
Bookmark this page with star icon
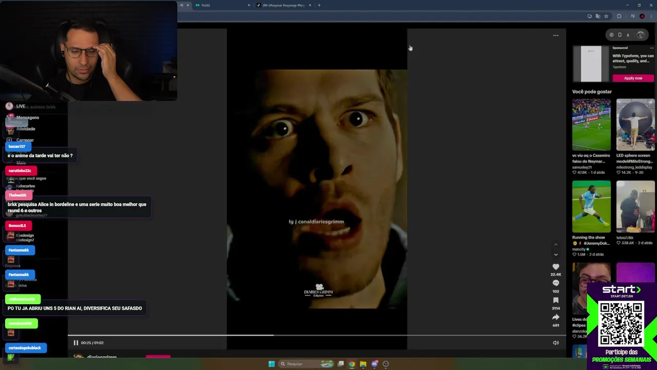pyautogui.click(x=606, y=16)
